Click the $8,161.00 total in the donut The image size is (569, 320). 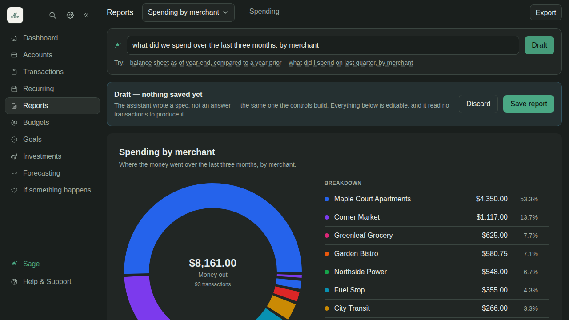213,263
